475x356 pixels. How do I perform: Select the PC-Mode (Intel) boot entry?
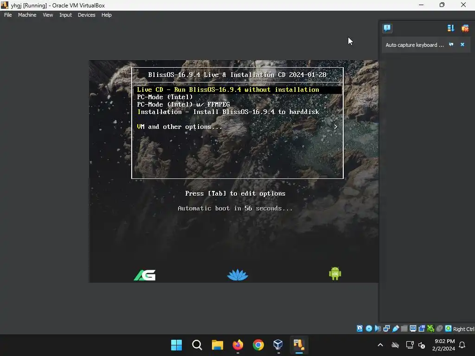click(x=165, y=97)
